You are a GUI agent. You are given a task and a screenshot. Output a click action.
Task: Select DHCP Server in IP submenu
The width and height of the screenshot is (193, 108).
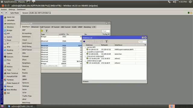click(27, 50)
